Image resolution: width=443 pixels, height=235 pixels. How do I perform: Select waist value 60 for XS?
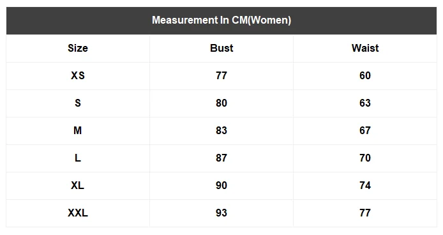(x=365, y=75)
